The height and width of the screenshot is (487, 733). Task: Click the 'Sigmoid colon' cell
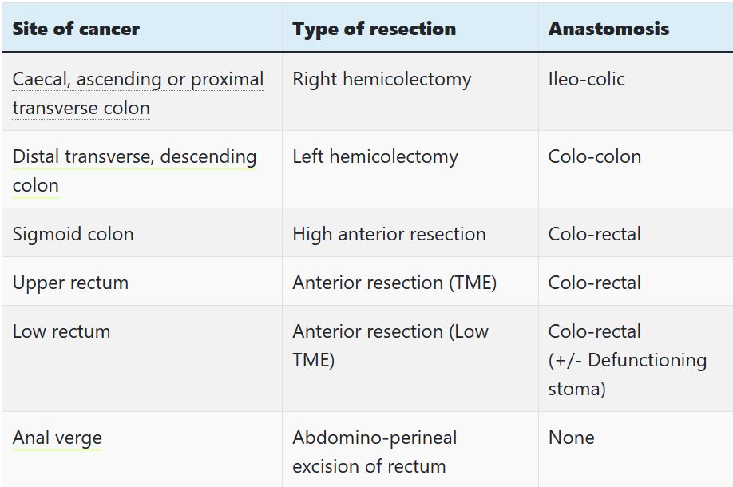[x=73, y=234]
